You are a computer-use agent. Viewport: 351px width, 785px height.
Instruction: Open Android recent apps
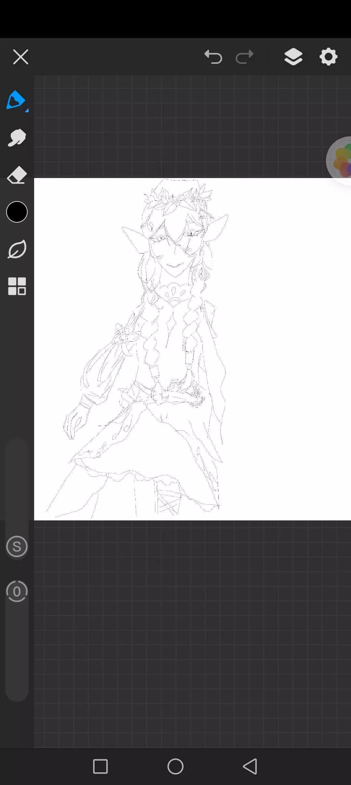pos(100,766)
